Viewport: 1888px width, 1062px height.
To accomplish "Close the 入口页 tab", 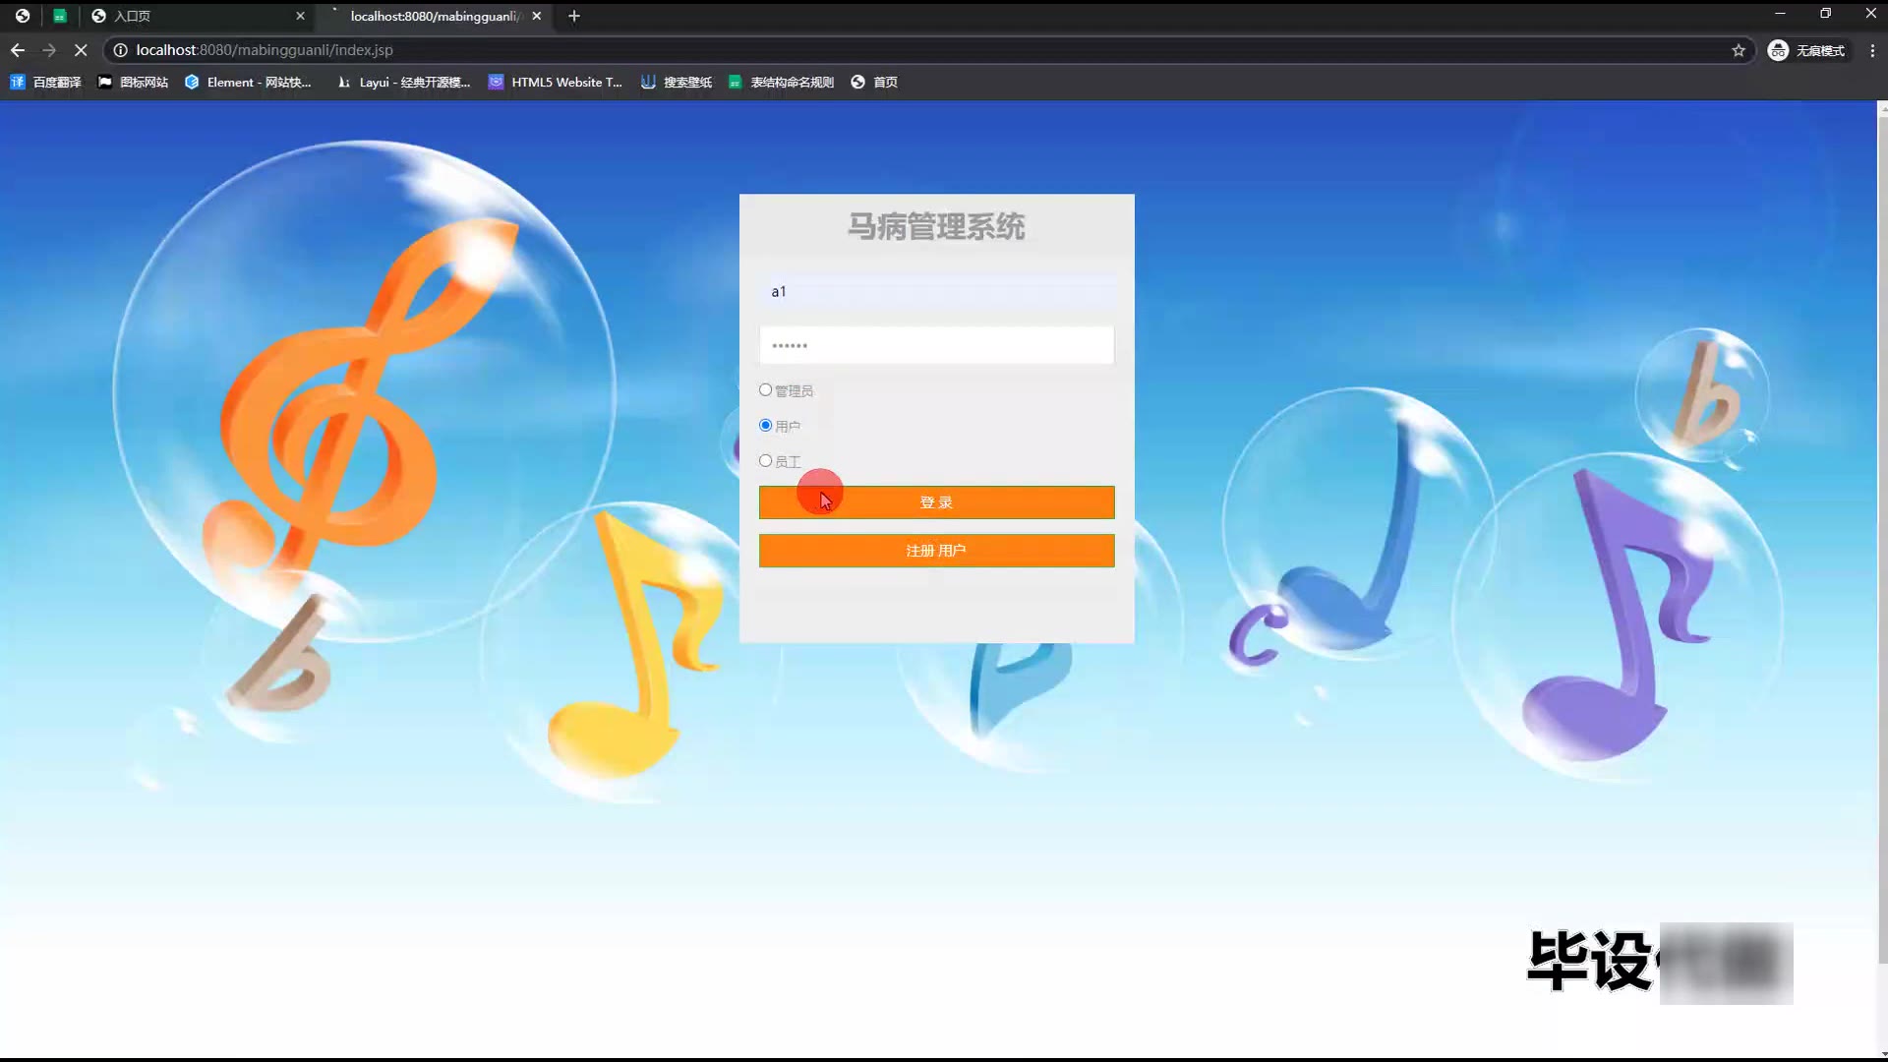I will tap(300, 16).
